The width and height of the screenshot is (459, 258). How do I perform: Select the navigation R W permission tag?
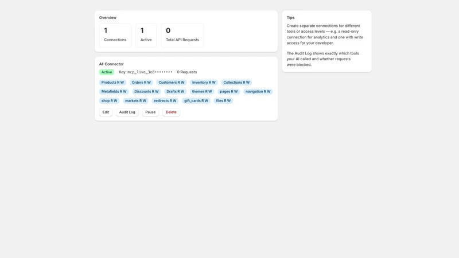click(258, 92)
